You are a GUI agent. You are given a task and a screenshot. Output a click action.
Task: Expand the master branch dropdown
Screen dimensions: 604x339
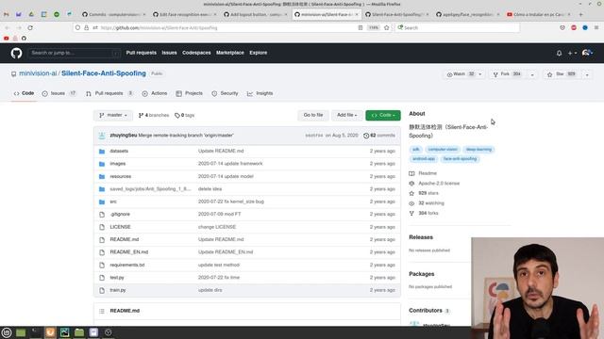coord(113,115)
